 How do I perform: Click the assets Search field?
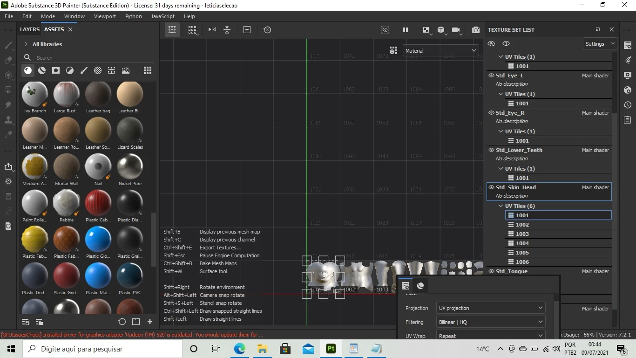pos(88,58)
